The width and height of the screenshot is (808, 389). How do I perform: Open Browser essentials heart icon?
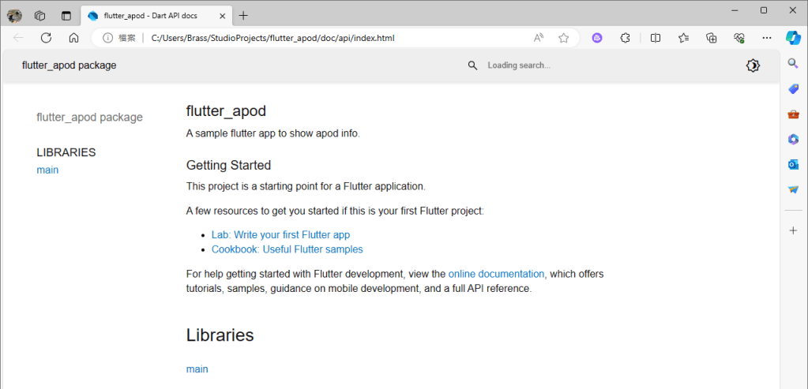[x=738, y=38]
